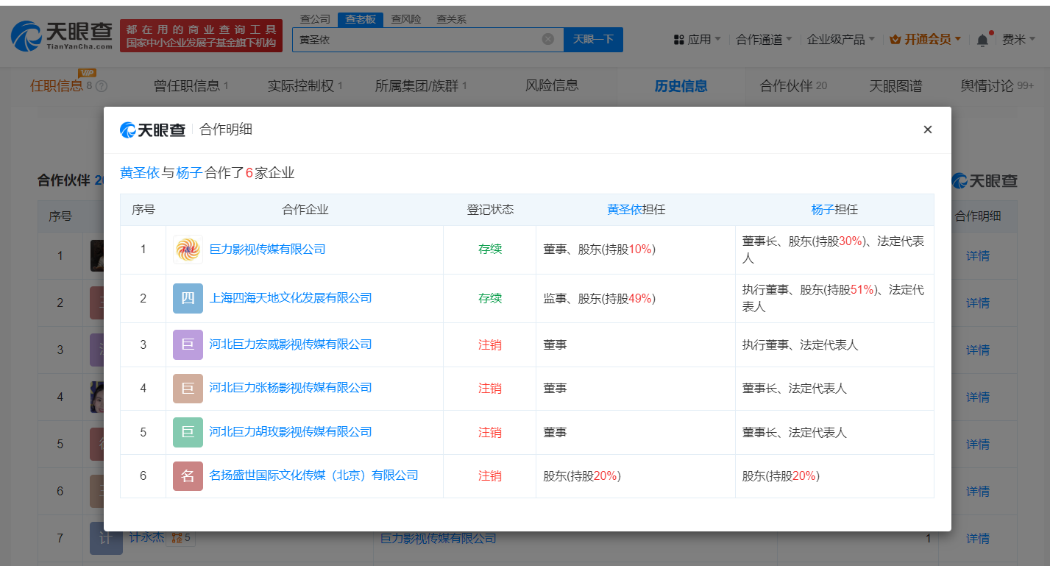Switch to the 天眼图谱 tab
This screenshot has height=566, width=1050.
[x=895, y=86]
